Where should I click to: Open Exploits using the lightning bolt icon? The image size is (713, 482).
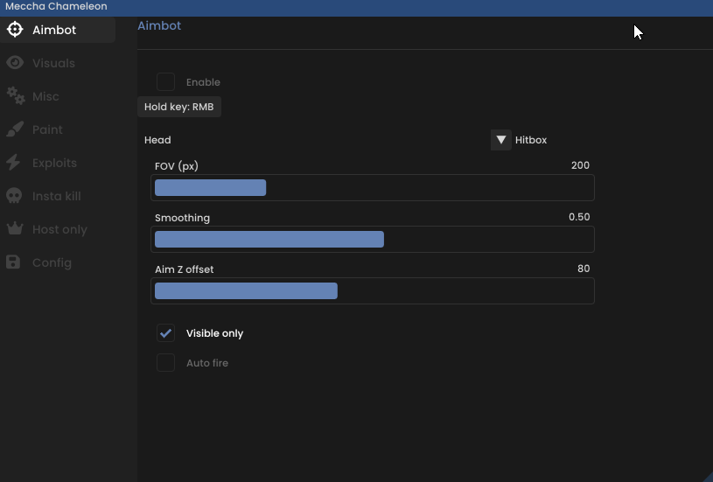click(x=14, y=163)
